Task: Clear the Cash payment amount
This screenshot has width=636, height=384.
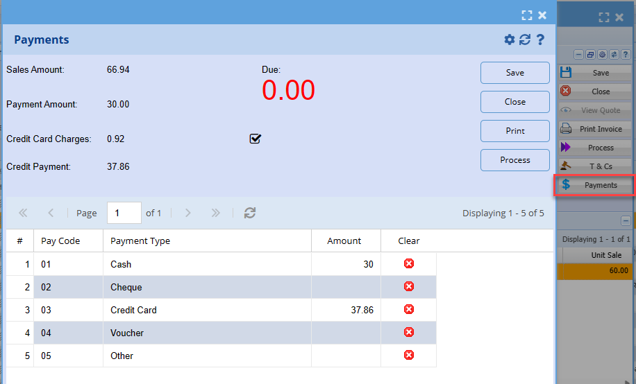Action: (x=409, y=264)
